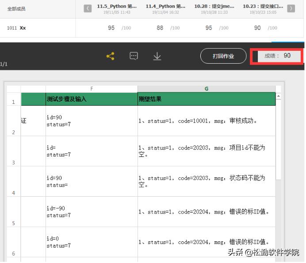This screenshot has width=306, height=263.
Task: Click the 状态码不能为空 result cell
Action: [207, 181]
